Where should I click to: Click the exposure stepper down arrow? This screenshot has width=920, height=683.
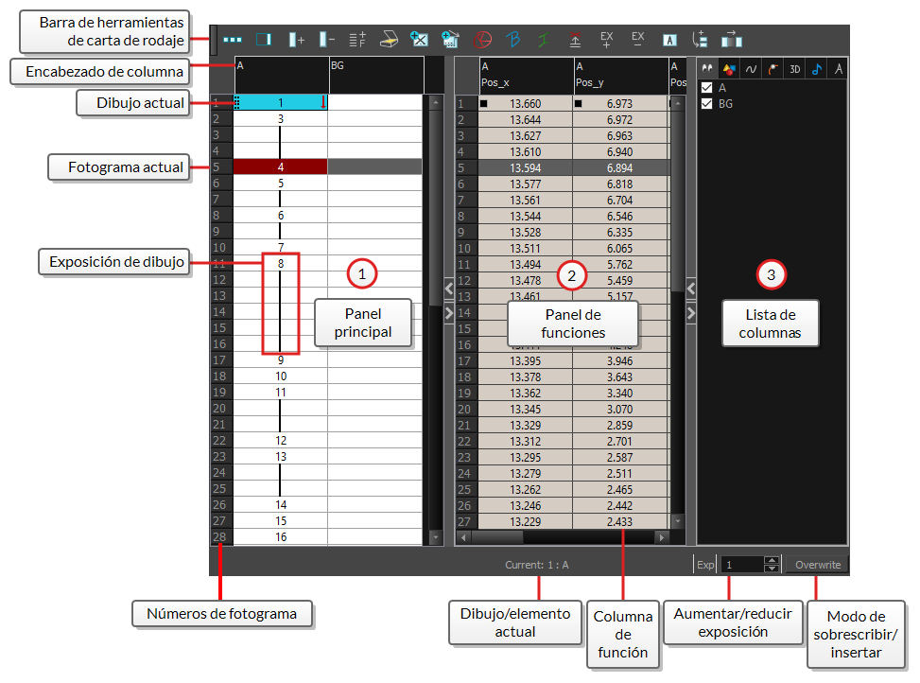772,568
